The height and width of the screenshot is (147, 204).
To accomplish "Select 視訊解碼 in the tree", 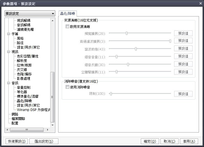I will coord(23,21).
